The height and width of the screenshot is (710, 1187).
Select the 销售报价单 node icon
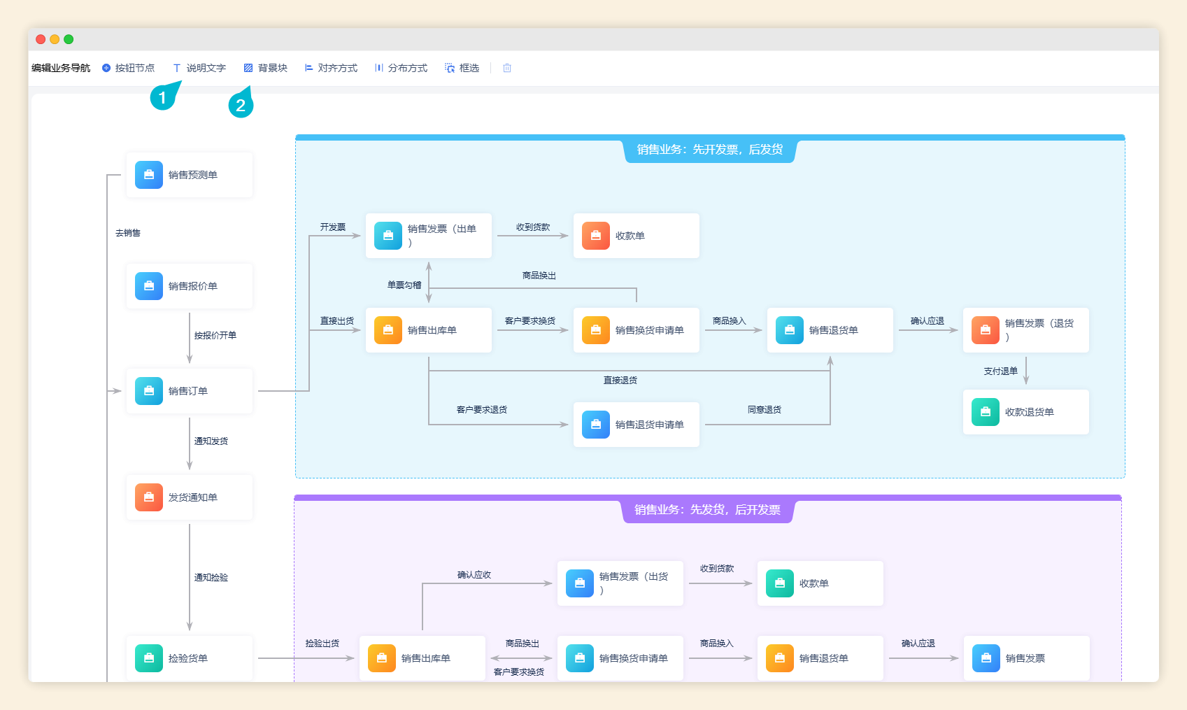click(x=149, y=286)
